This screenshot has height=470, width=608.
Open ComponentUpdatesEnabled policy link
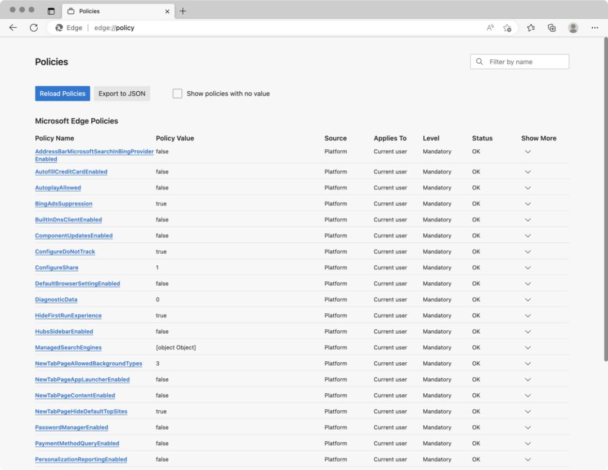coord(74,235)
